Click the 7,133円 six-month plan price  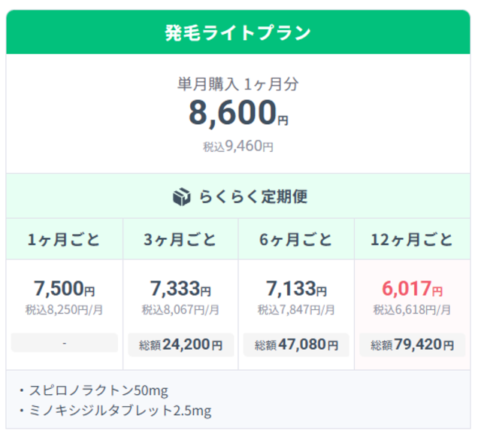pos(296,288)
